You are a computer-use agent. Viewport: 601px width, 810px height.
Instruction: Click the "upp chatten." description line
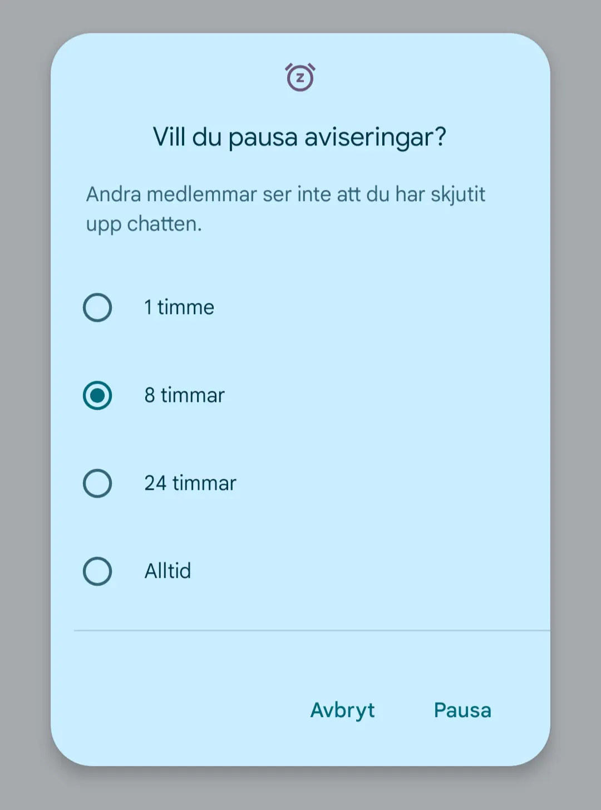(x=144, y=224)
